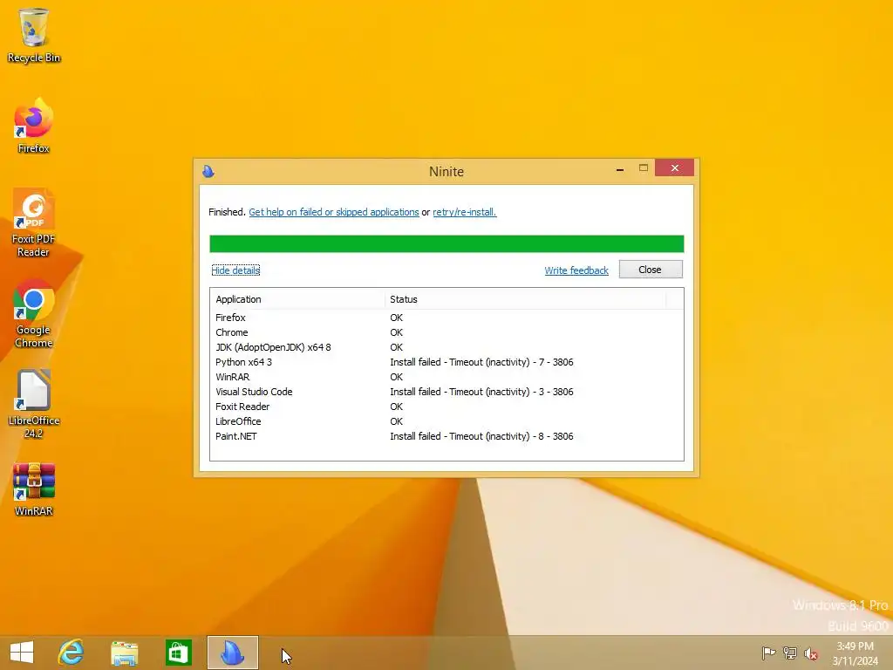Screen dimensions: 893x670
Task: Select the JDK (AdoptOpenJDK) x64 8 row
Action: 446,347
